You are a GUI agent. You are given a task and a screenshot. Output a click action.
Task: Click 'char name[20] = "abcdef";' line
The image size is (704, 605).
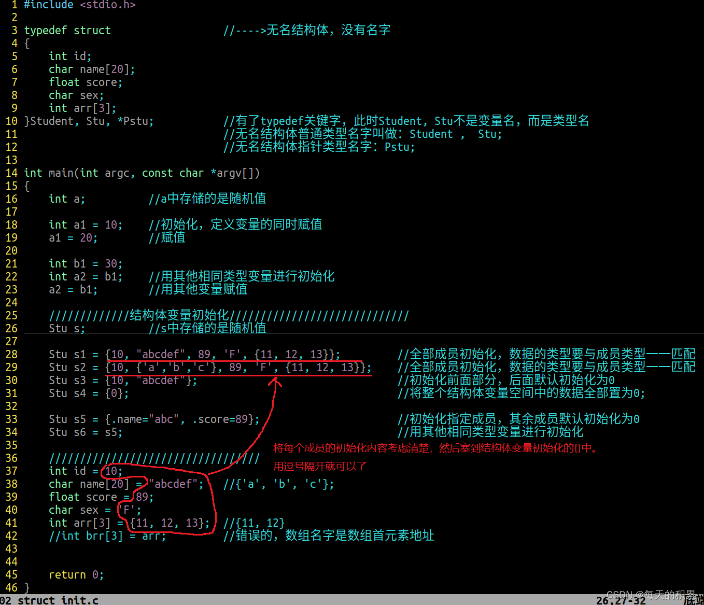pyautogui.click(x=126, y=484)
